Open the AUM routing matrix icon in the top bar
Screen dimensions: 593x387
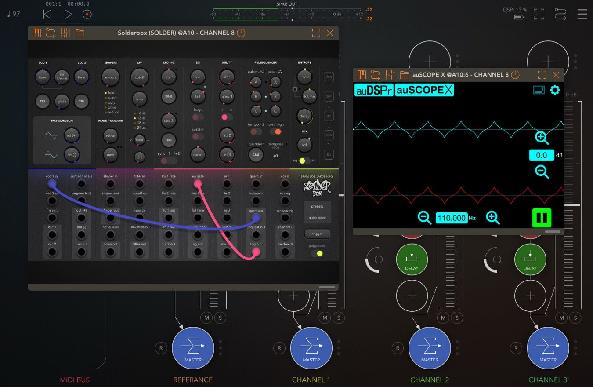[560, 14]
